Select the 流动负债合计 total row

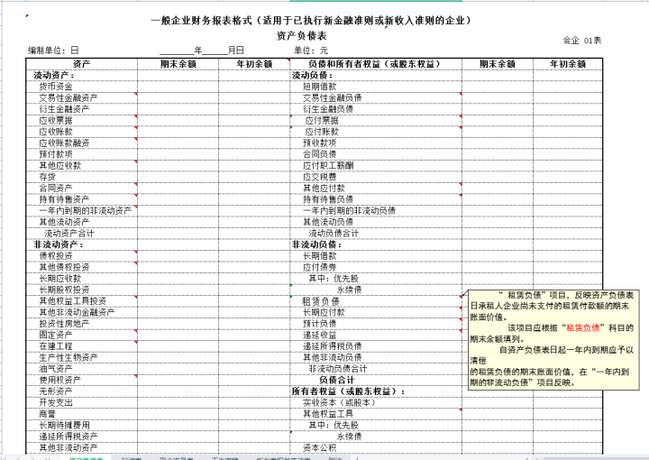(376, 233)
